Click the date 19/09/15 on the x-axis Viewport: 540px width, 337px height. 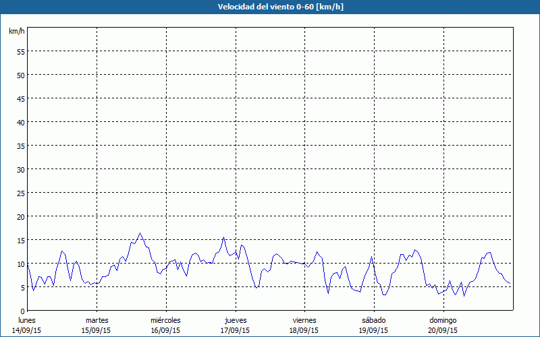click(x=373, y=330)
